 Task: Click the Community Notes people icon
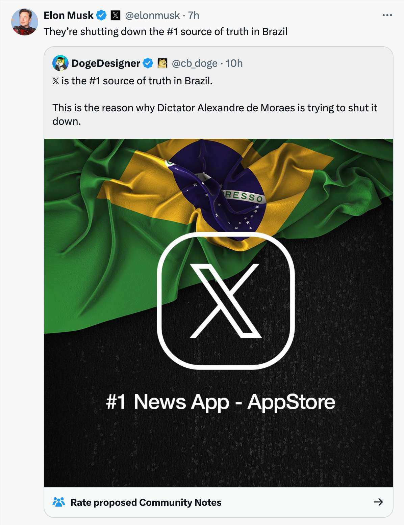(59, 502)
